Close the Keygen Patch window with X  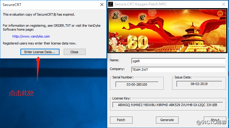tap(224, 4)
